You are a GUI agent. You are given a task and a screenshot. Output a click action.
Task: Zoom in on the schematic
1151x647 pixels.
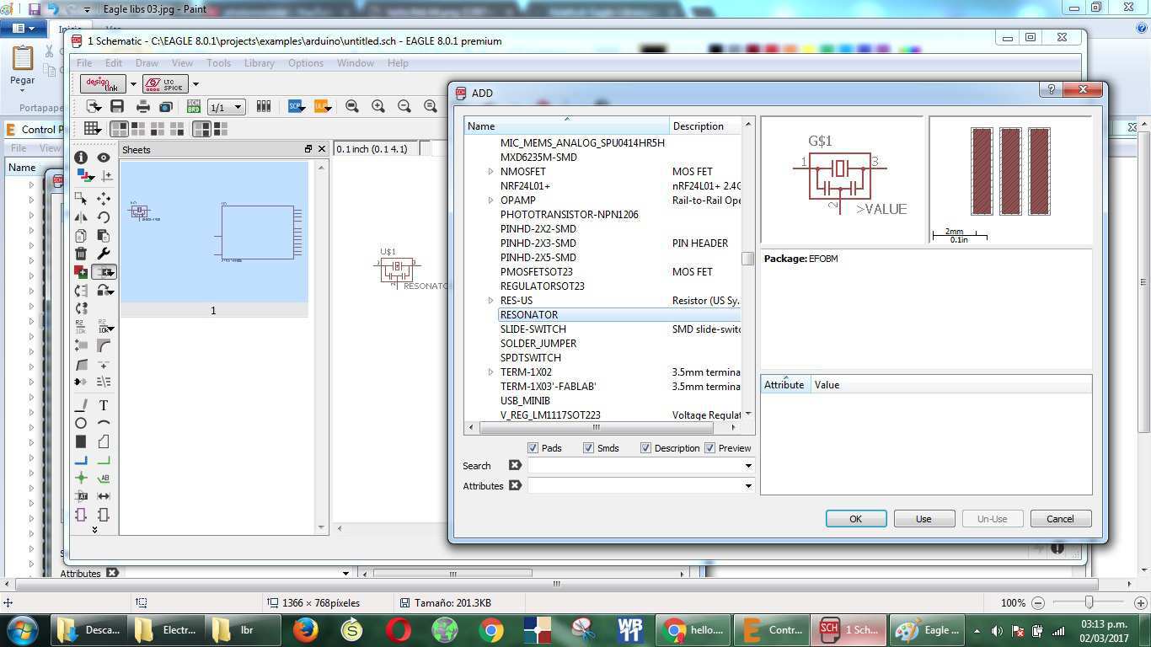tap(378, 106)
